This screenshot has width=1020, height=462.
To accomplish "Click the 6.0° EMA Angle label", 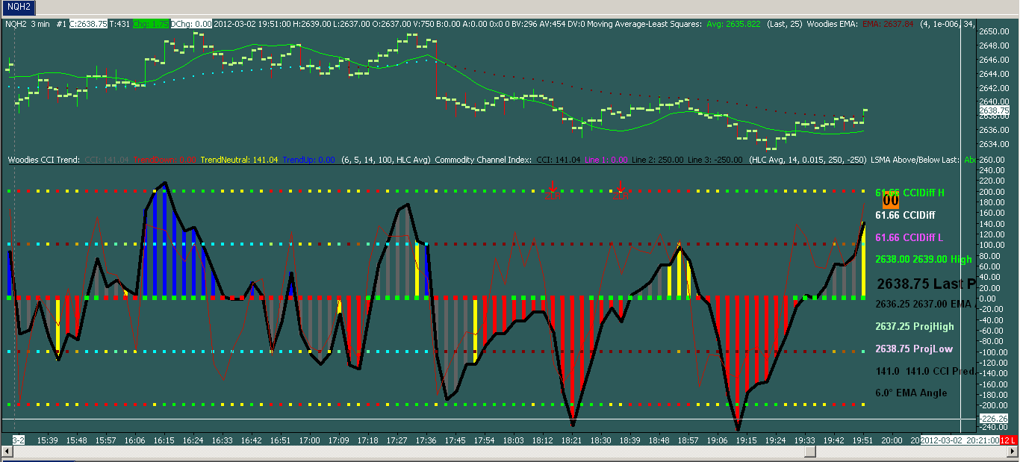I will pyautogui.click(x=911, y=393).
